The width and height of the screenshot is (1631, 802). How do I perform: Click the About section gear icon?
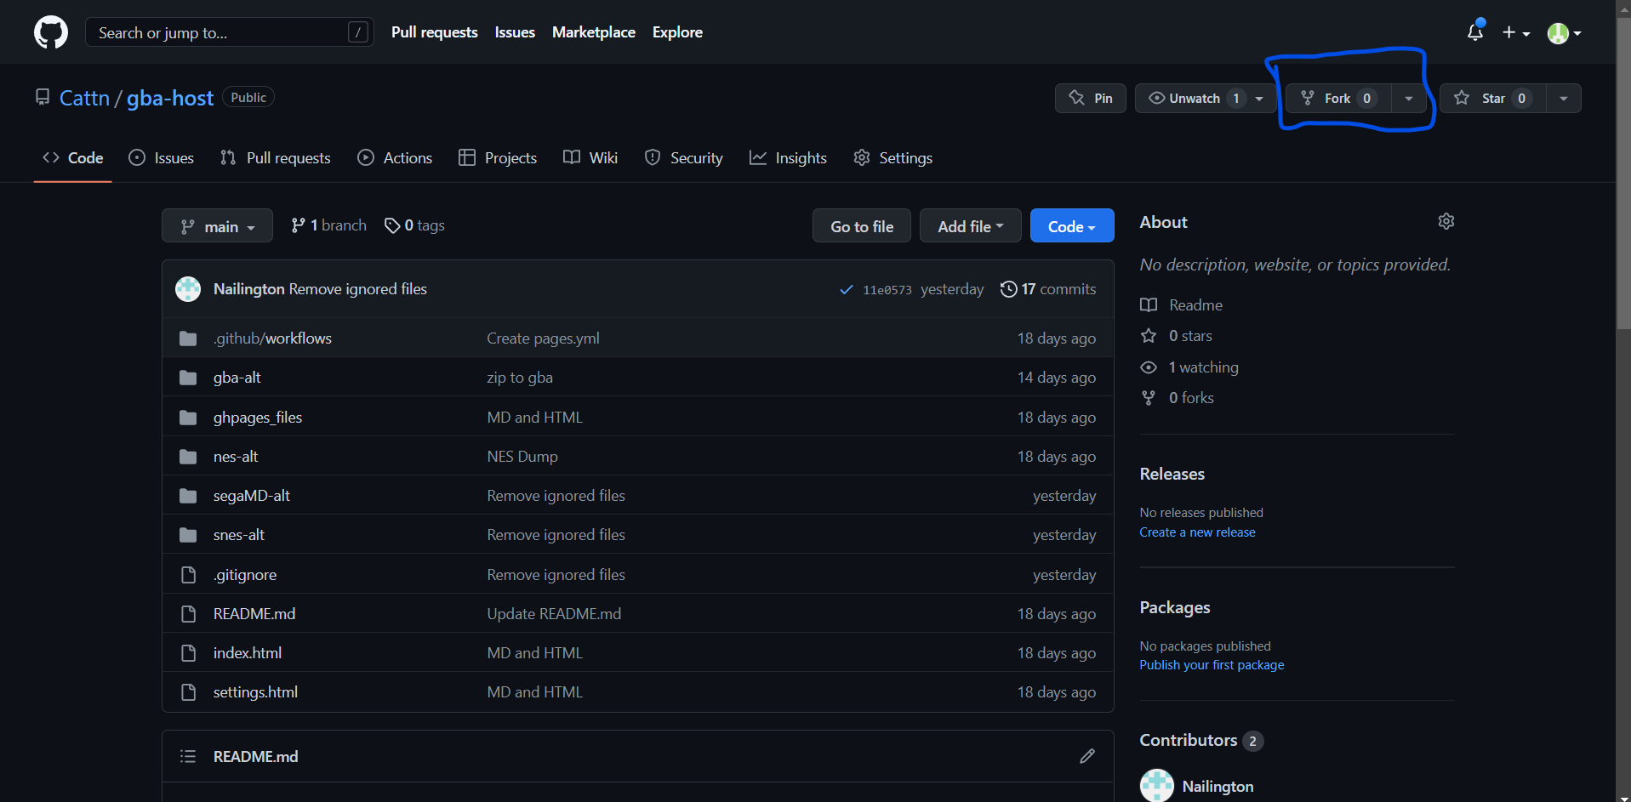click(1446, 221)
